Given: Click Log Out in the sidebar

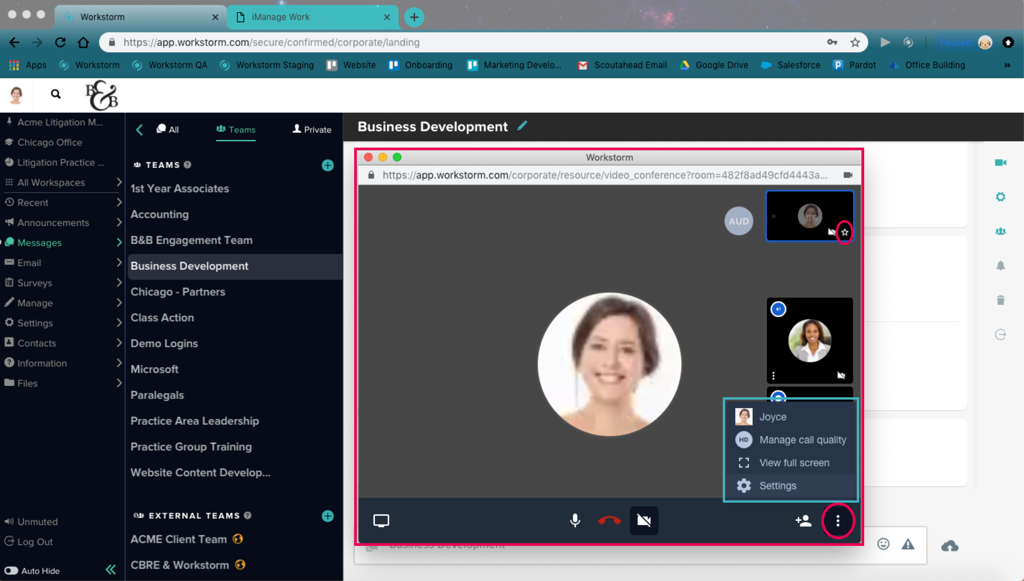Looking at the screenshot, I should pyautogui.click(x=29, y=542).
